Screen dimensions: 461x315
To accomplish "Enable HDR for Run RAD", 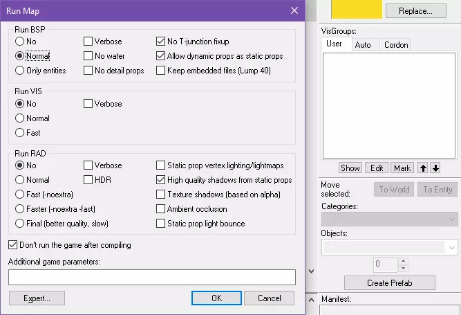I will (89, 180).
